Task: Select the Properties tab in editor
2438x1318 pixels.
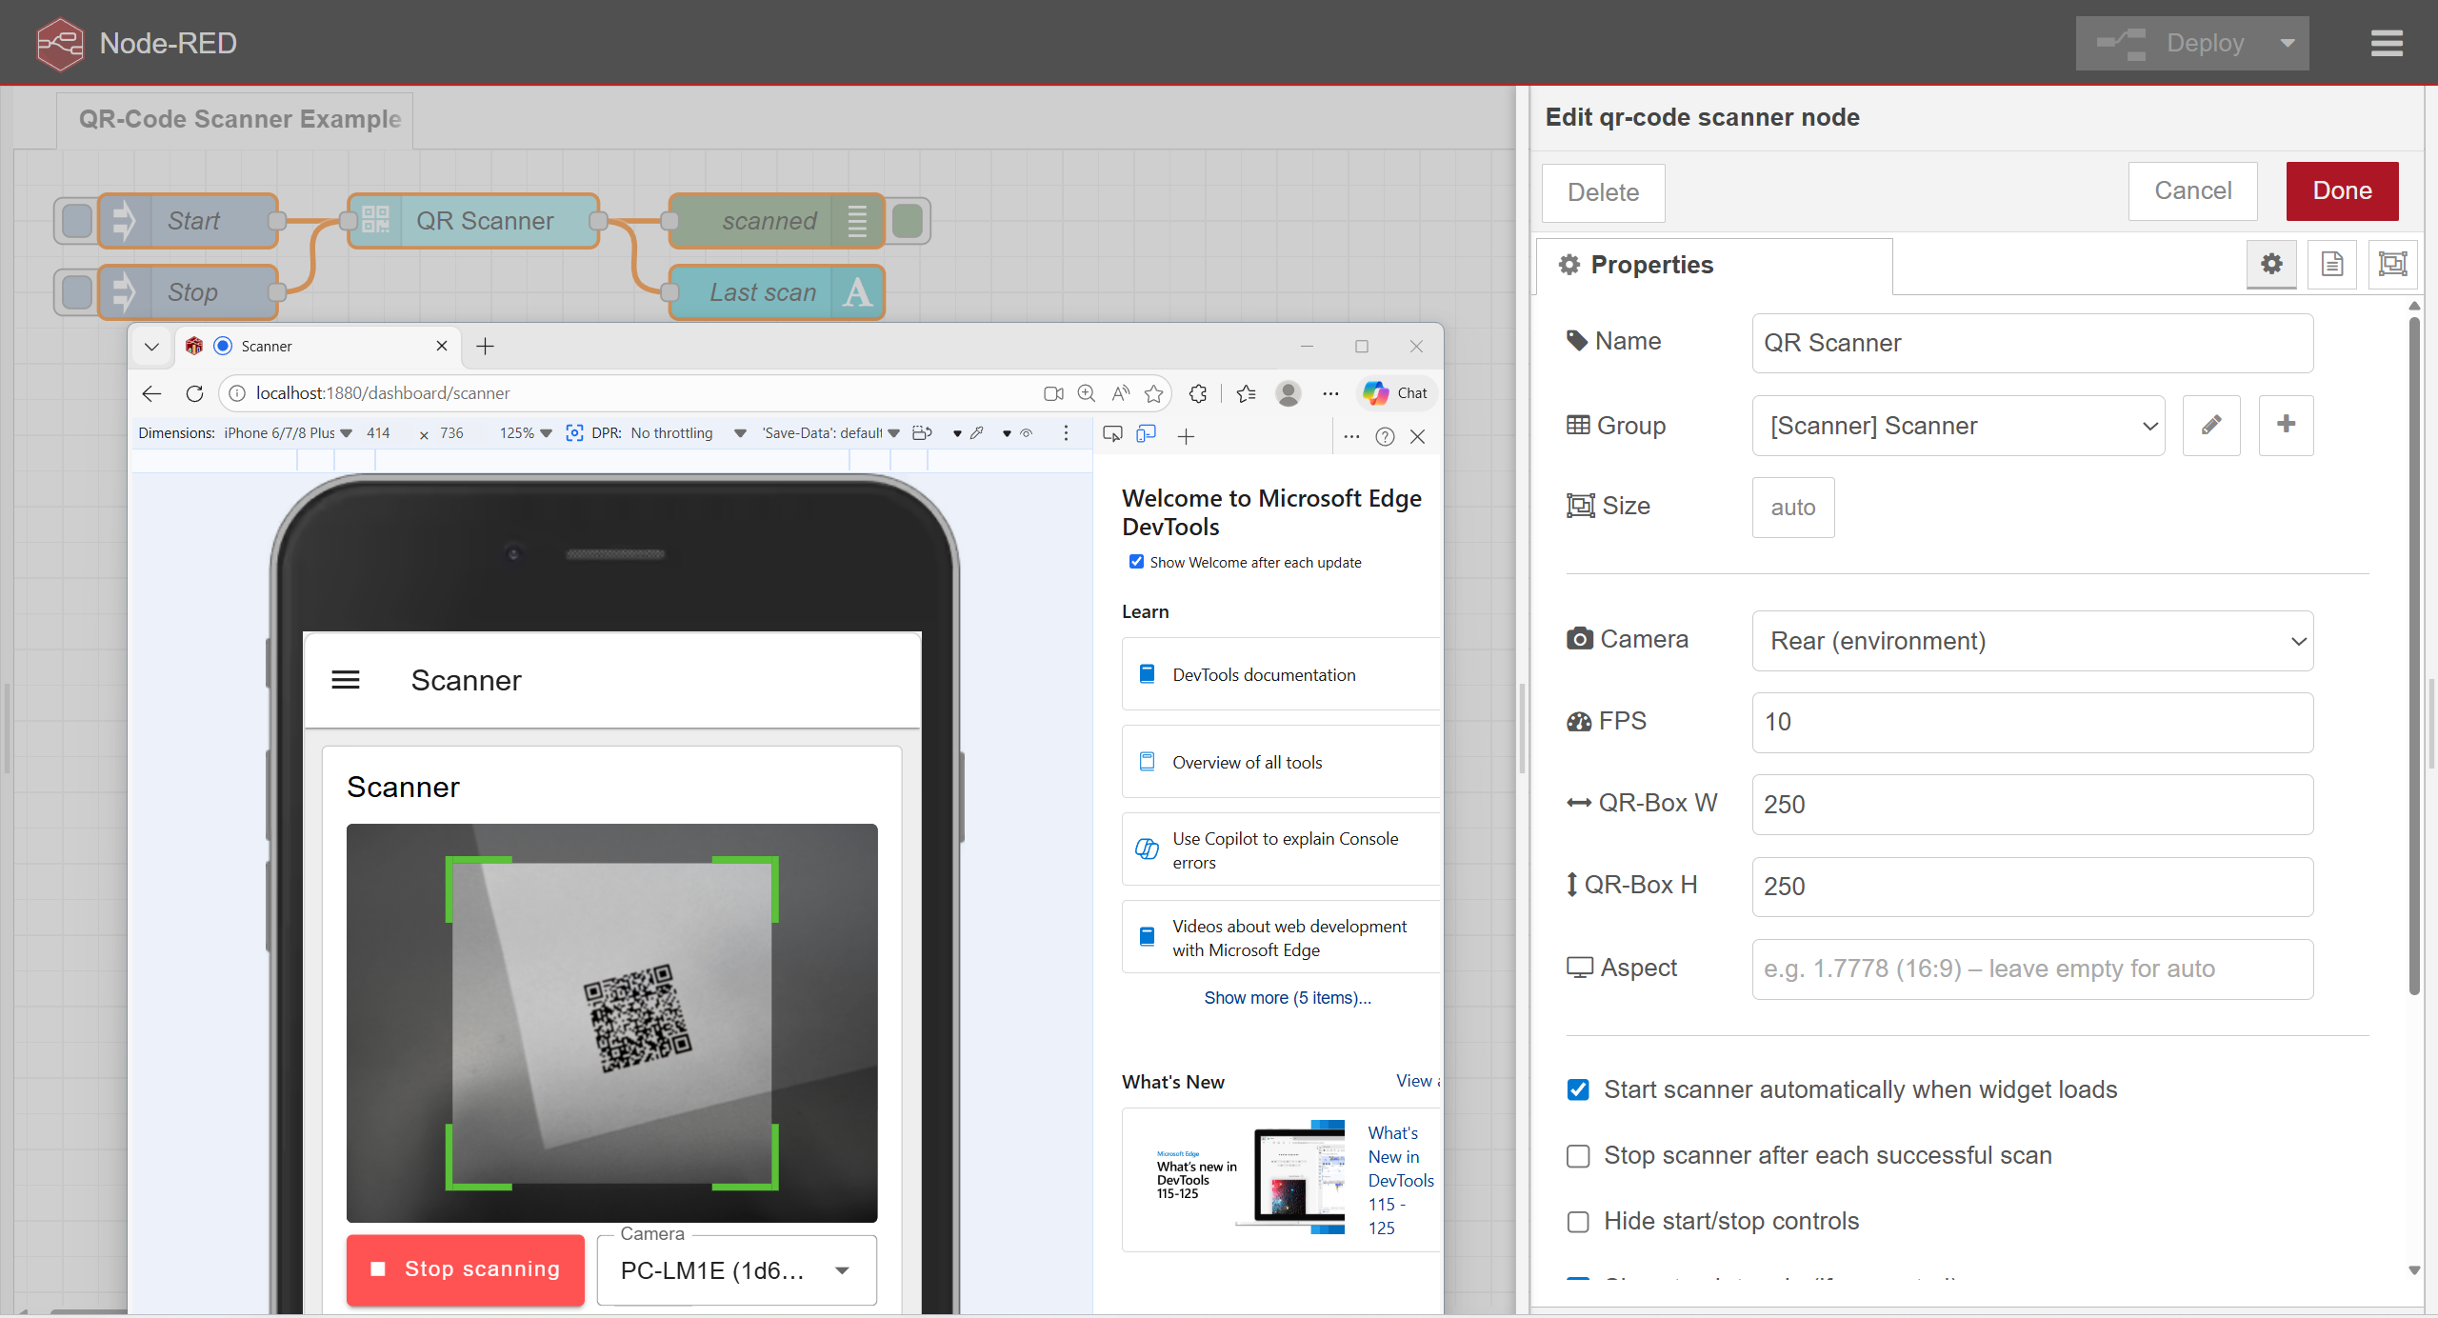Action: tap(1714, 265)
